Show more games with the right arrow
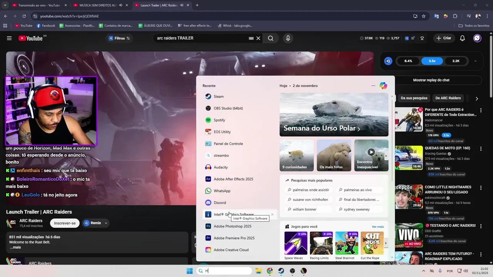 click(386, 243)
